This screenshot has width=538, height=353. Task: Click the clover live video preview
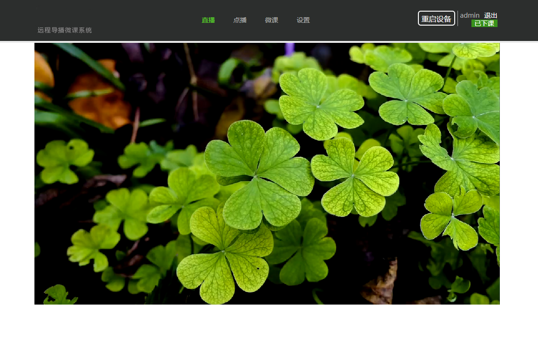tap(267, 174)
